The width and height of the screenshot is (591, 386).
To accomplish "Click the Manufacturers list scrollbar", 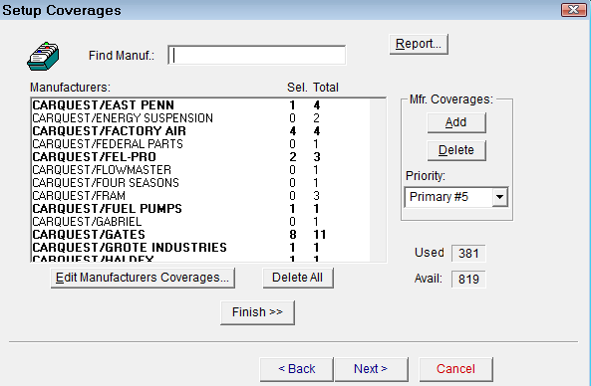I will point(378,180).
